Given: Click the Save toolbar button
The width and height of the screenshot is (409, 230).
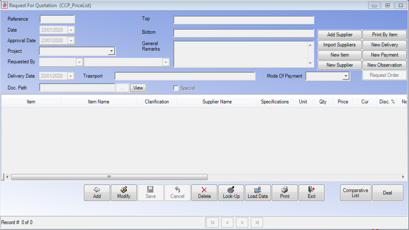Looking at the screenshot, I should coord(151,193).
